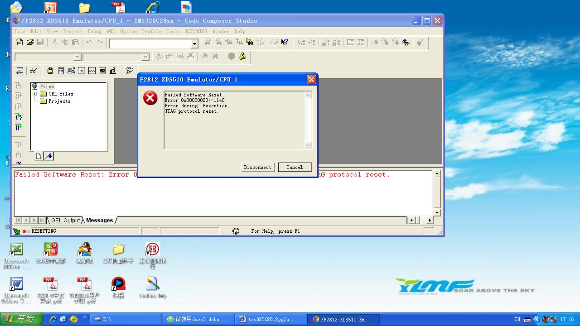The height and width of the screenshot is (326, 580).
Task: Open the Tools menu
Action: (173, 31)
